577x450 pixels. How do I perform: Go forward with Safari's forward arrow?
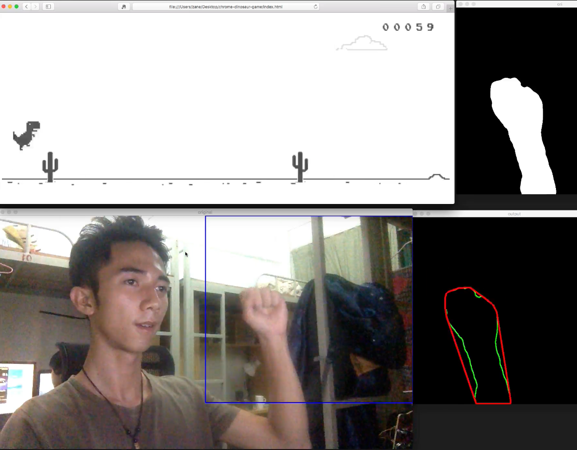coord(35,7)
